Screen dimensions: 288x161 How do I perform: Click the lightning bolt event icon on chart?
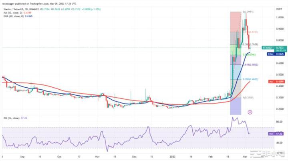(x=250, y=112)
